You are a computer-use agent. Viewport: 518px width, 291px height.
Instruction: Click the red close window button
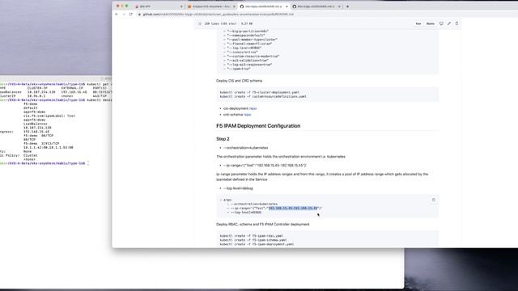click(x=117, y=6)
